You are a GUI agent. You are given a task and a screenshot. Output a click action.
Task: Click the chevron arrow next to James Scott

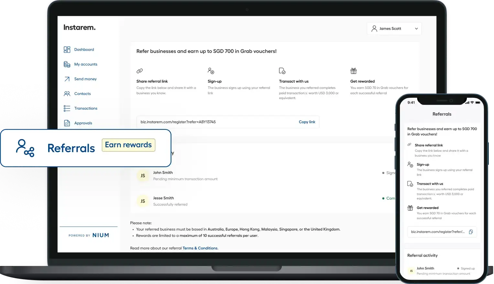pos(416,29)
